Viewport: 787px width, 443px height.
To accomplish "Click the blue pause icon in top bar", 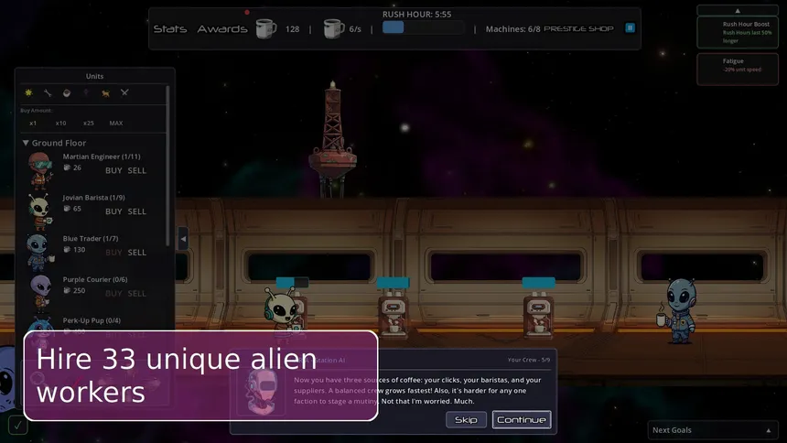I will point(630,28).
